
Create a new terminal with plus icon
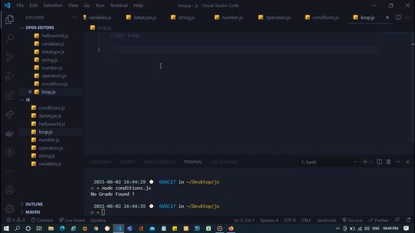pos(365,162)
